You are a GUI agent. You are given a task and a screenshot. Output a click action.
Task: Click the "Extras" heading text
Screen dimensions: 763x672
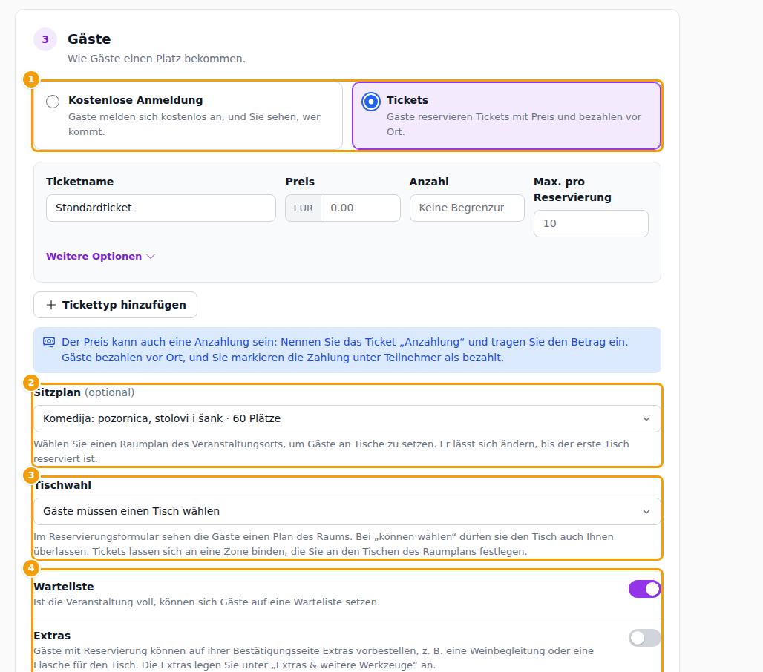[52, 636]
